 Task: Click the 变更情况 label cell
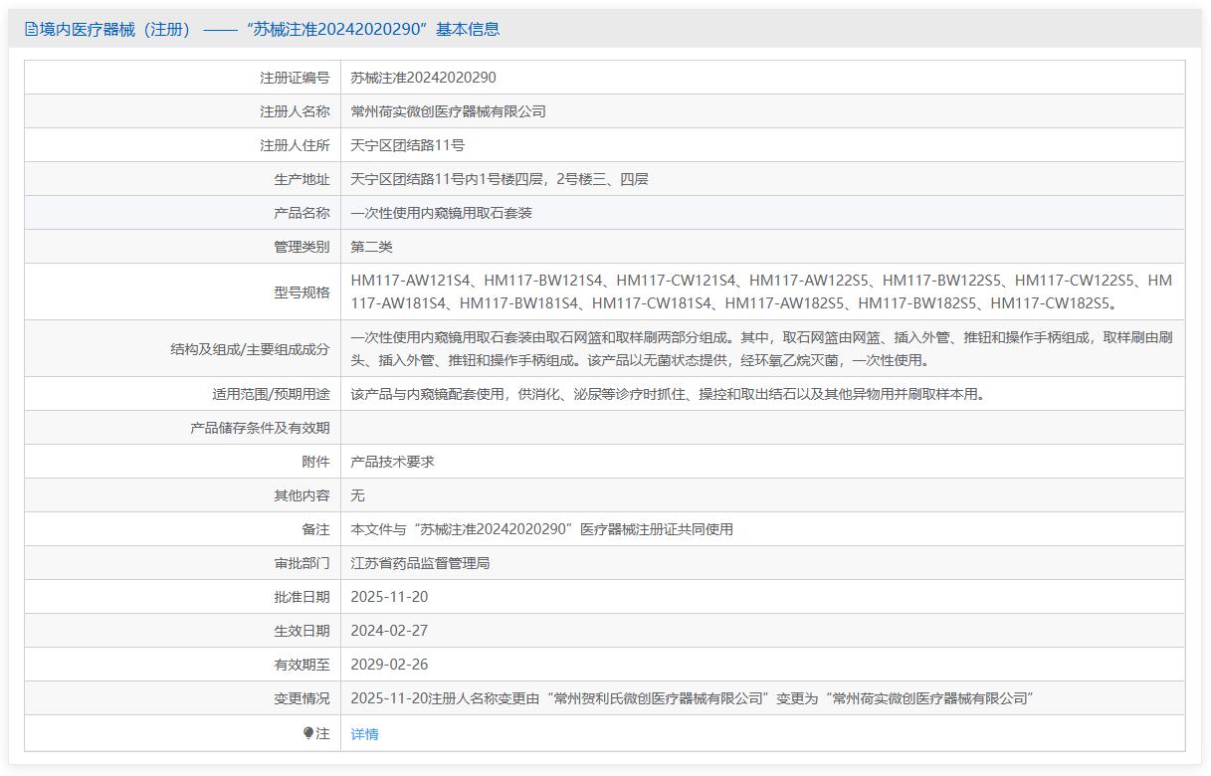[183, 698]
